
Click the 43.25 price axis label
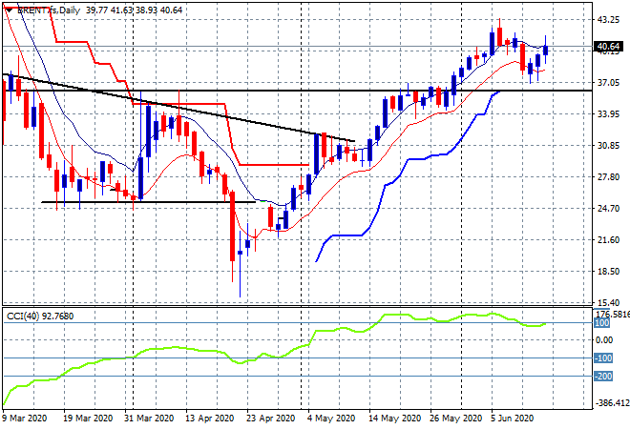tap(608, 19)
